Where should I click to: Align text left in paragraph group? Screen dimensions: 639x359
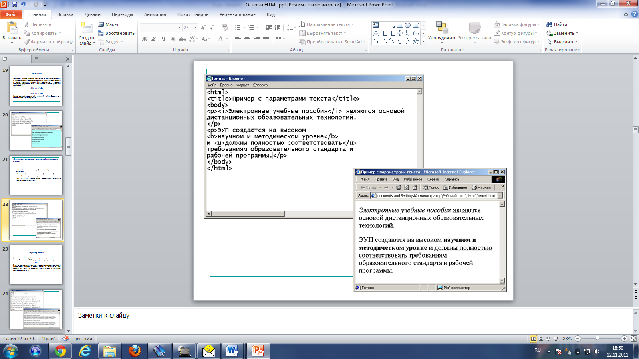point(238,39)
